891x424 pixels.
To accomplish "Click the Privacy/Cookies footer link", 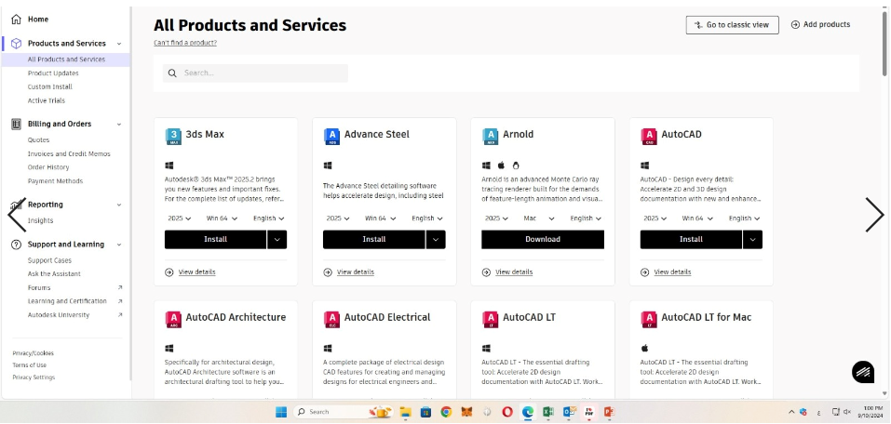I will (33, 353).
